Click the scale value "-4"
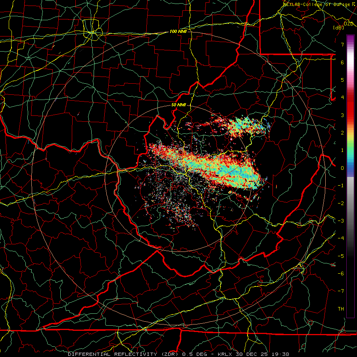Screen dimensions: 357x357 (x=341, y=238)
